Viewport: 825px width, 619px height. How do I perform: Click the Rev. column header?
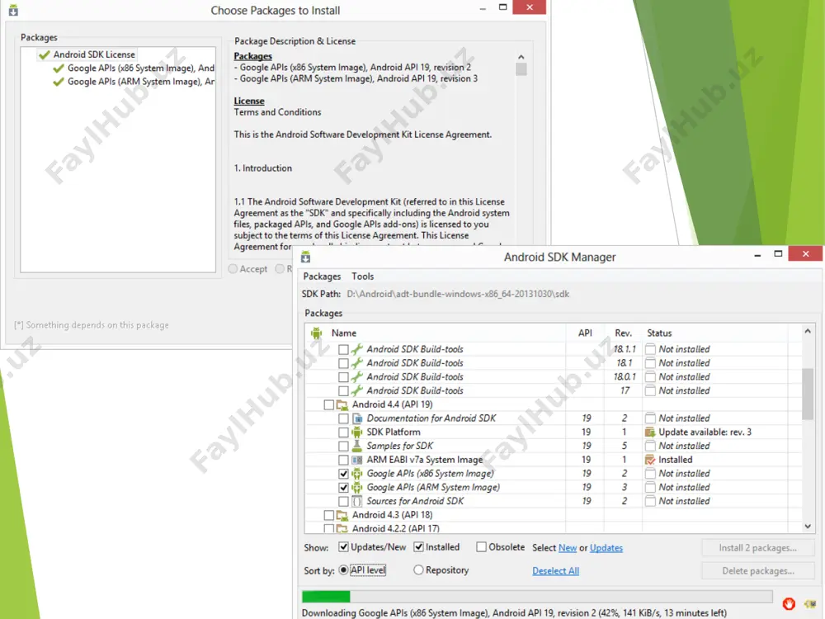click(x=624, y=333)
